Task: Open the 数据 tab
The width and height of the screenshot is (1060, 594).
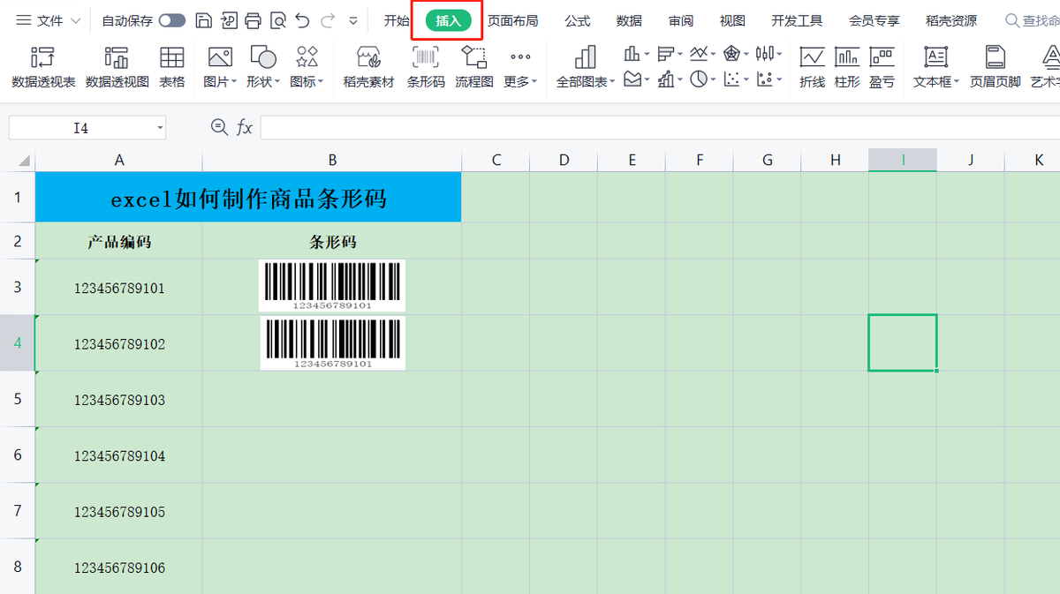Action: coord(629,20)
